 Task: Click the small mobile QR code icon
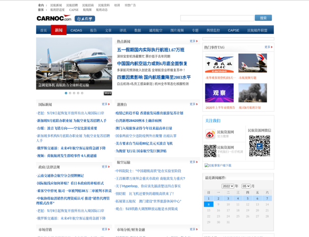(x=210, y=151)
